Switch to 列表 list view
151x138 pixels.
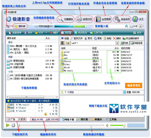[124, 43]
